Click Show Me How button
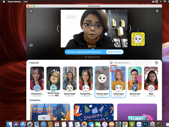169x127 pixels. click(115, 52)
